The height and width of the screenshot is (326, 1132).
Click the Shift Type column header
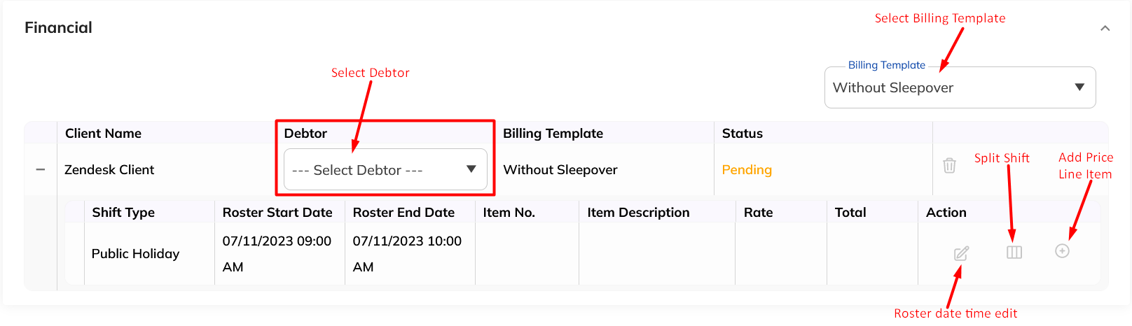123,213
